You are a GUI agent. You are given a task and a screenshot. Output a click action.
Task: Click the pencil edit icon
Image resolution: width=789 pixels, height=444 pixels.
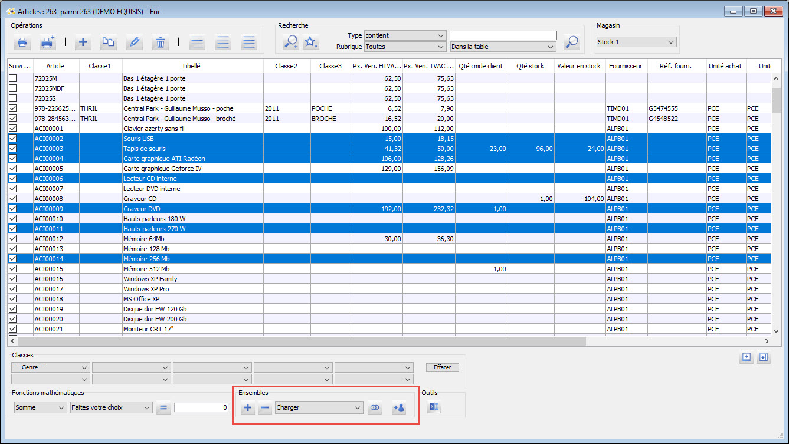[135, 42]
